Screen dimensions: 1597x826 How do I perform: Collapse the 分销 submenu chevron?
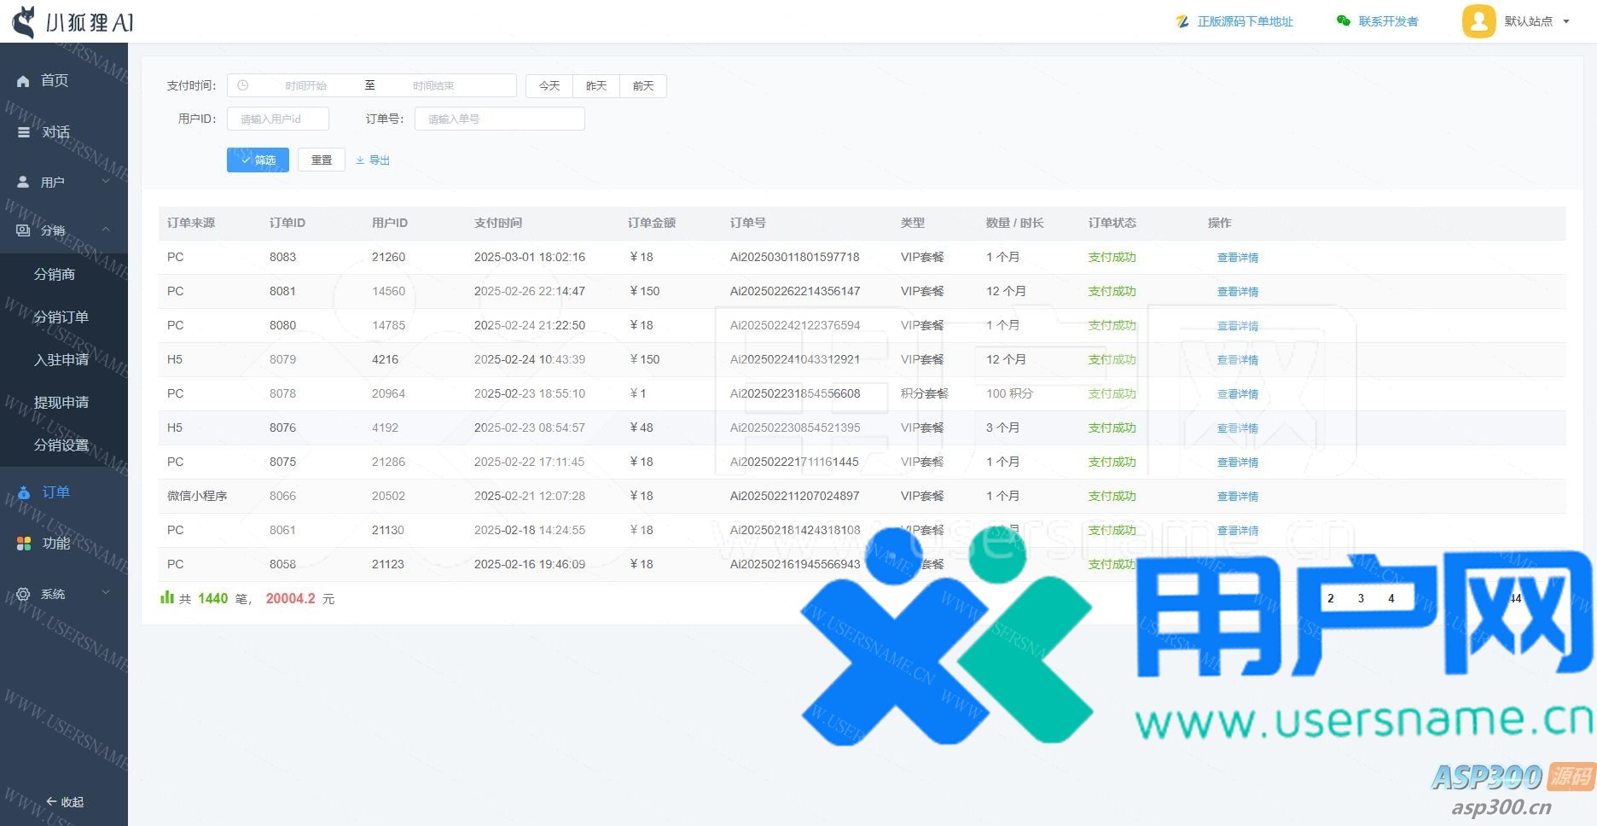pos(106,230)
